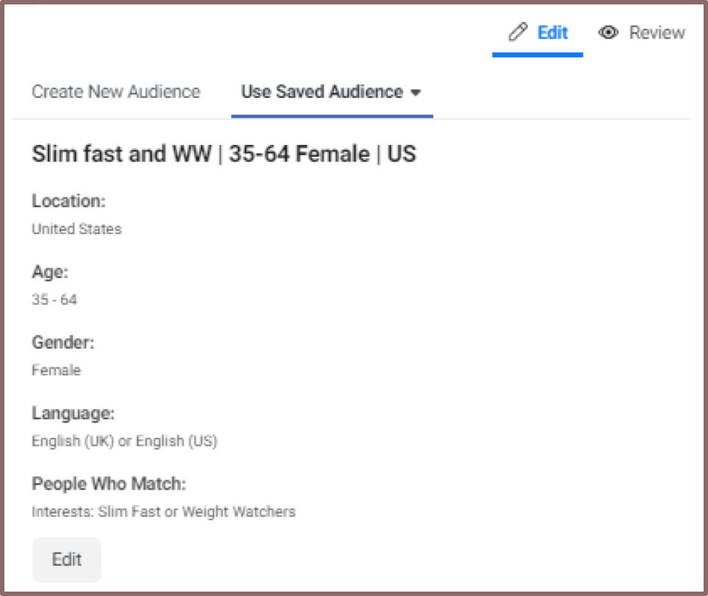Click the 'Age:' label
The image size is (708, 596).
click(49, 272)
